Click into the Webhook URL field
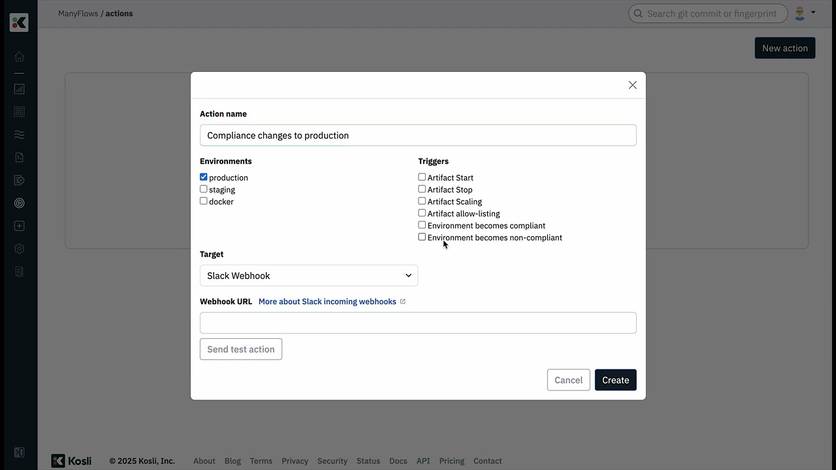This screenshot has height=470, width=836. tap(418, 322)
